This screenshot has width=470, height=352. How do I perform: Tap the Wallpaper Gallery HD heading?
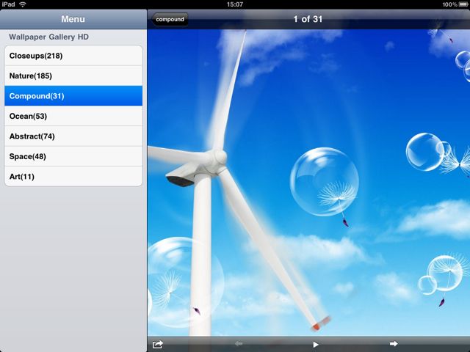[x=49, y=37]
